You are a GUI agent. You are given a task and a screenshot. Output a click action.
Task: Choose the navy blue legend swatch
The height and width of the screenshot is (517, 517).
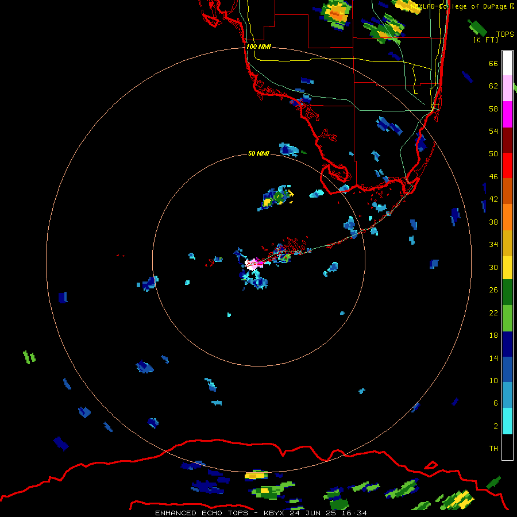pos(507,344)
